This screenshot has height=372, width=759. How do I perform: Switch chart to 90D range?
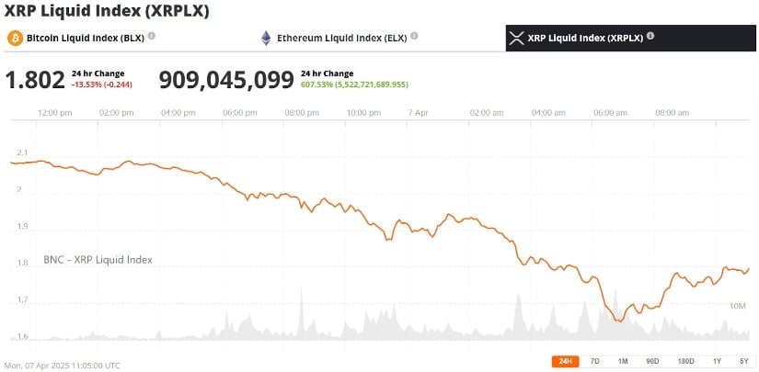click(x=652, y=361)
